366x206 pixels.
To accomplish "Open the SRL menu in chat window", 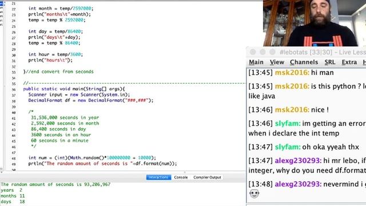I will (330, 62).
